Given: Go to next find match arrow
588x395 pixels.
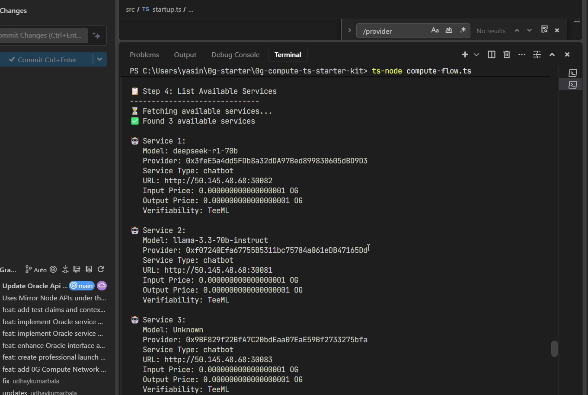Looking at the screenshot, I should pos(529,30).
